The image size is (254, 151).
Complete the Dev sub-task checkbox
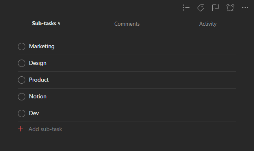pyautogui.click(x=22, y=113)
